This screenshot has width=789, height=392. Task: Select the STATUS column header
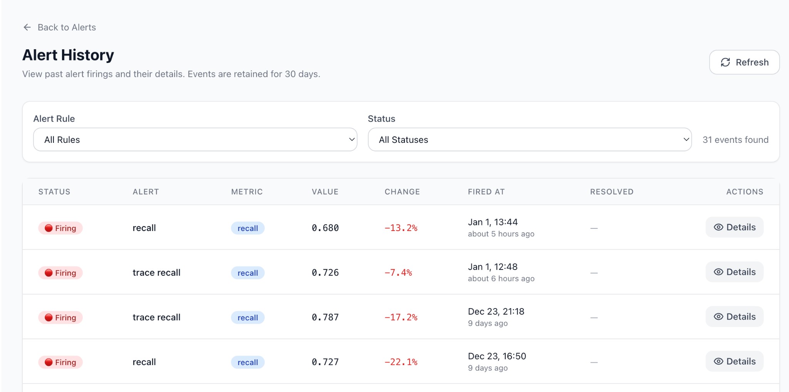point(54,191)
